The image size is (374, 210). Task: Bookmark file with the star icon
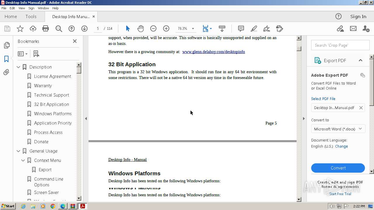[x=20, y=29]
